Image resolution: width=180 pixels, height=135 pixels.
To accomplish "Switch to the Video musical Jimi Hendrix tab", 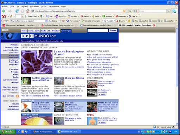I will 20,25.
